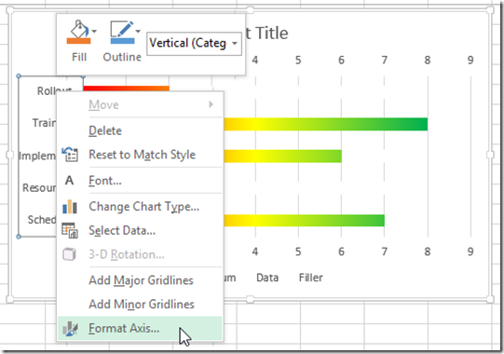Click the Data legend entry
The image size is (504, 354).
click(267, 278)
